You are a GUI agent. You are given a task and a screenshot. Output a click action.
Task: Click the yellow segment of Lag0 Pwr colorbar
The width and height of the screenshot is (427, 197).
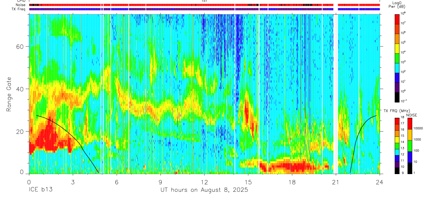[x=398, y=48]
